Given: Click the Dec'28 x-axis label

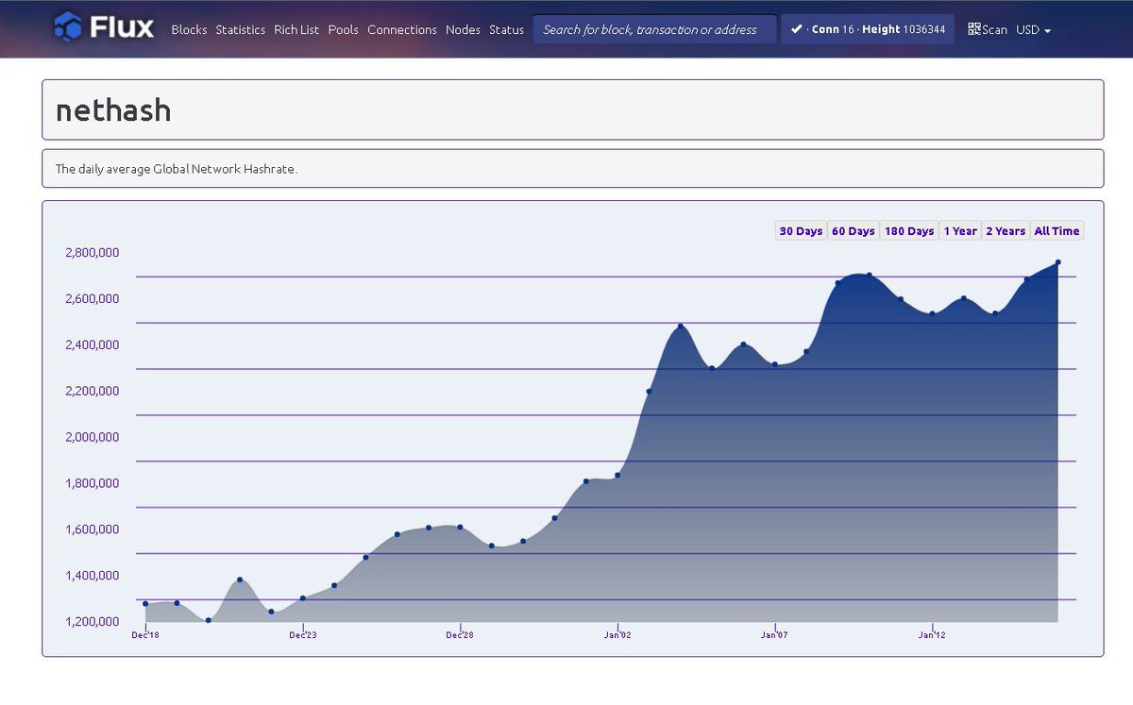Looking at the screenshot, I should coord(460,635).
